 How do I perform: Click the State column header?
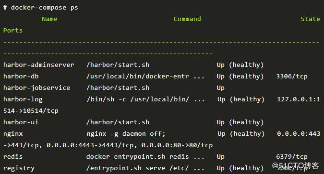pos(310,19)
